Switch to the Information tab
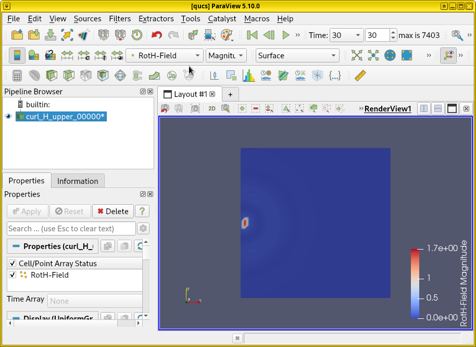This screenshot has height=347, width=476. point(78,181)
